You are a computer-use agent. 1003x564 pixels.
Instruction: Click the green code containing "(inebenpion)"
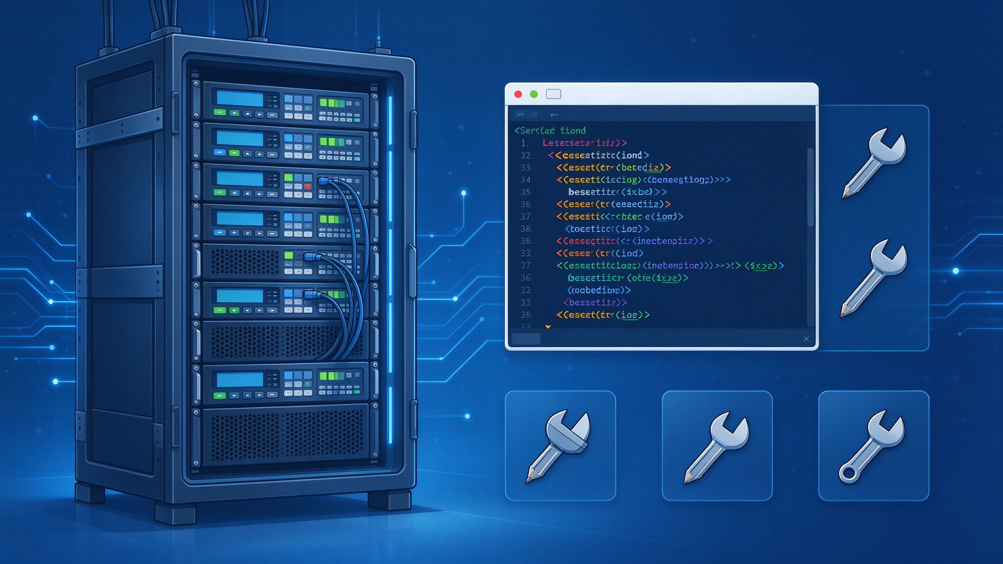(670, 265)
